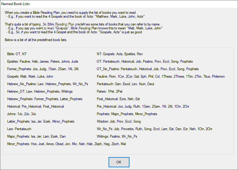The height and width of the screenshot is (170, 238).
Task: Click the Latter_Prophets list entry
Action: [41, 121]
